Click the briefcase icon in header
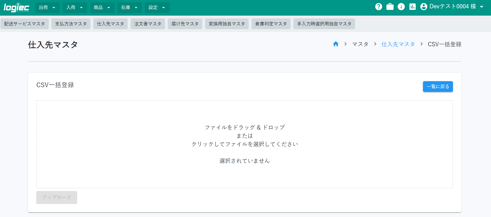This screenshot has height=217, width=491. tap(390, 7)
